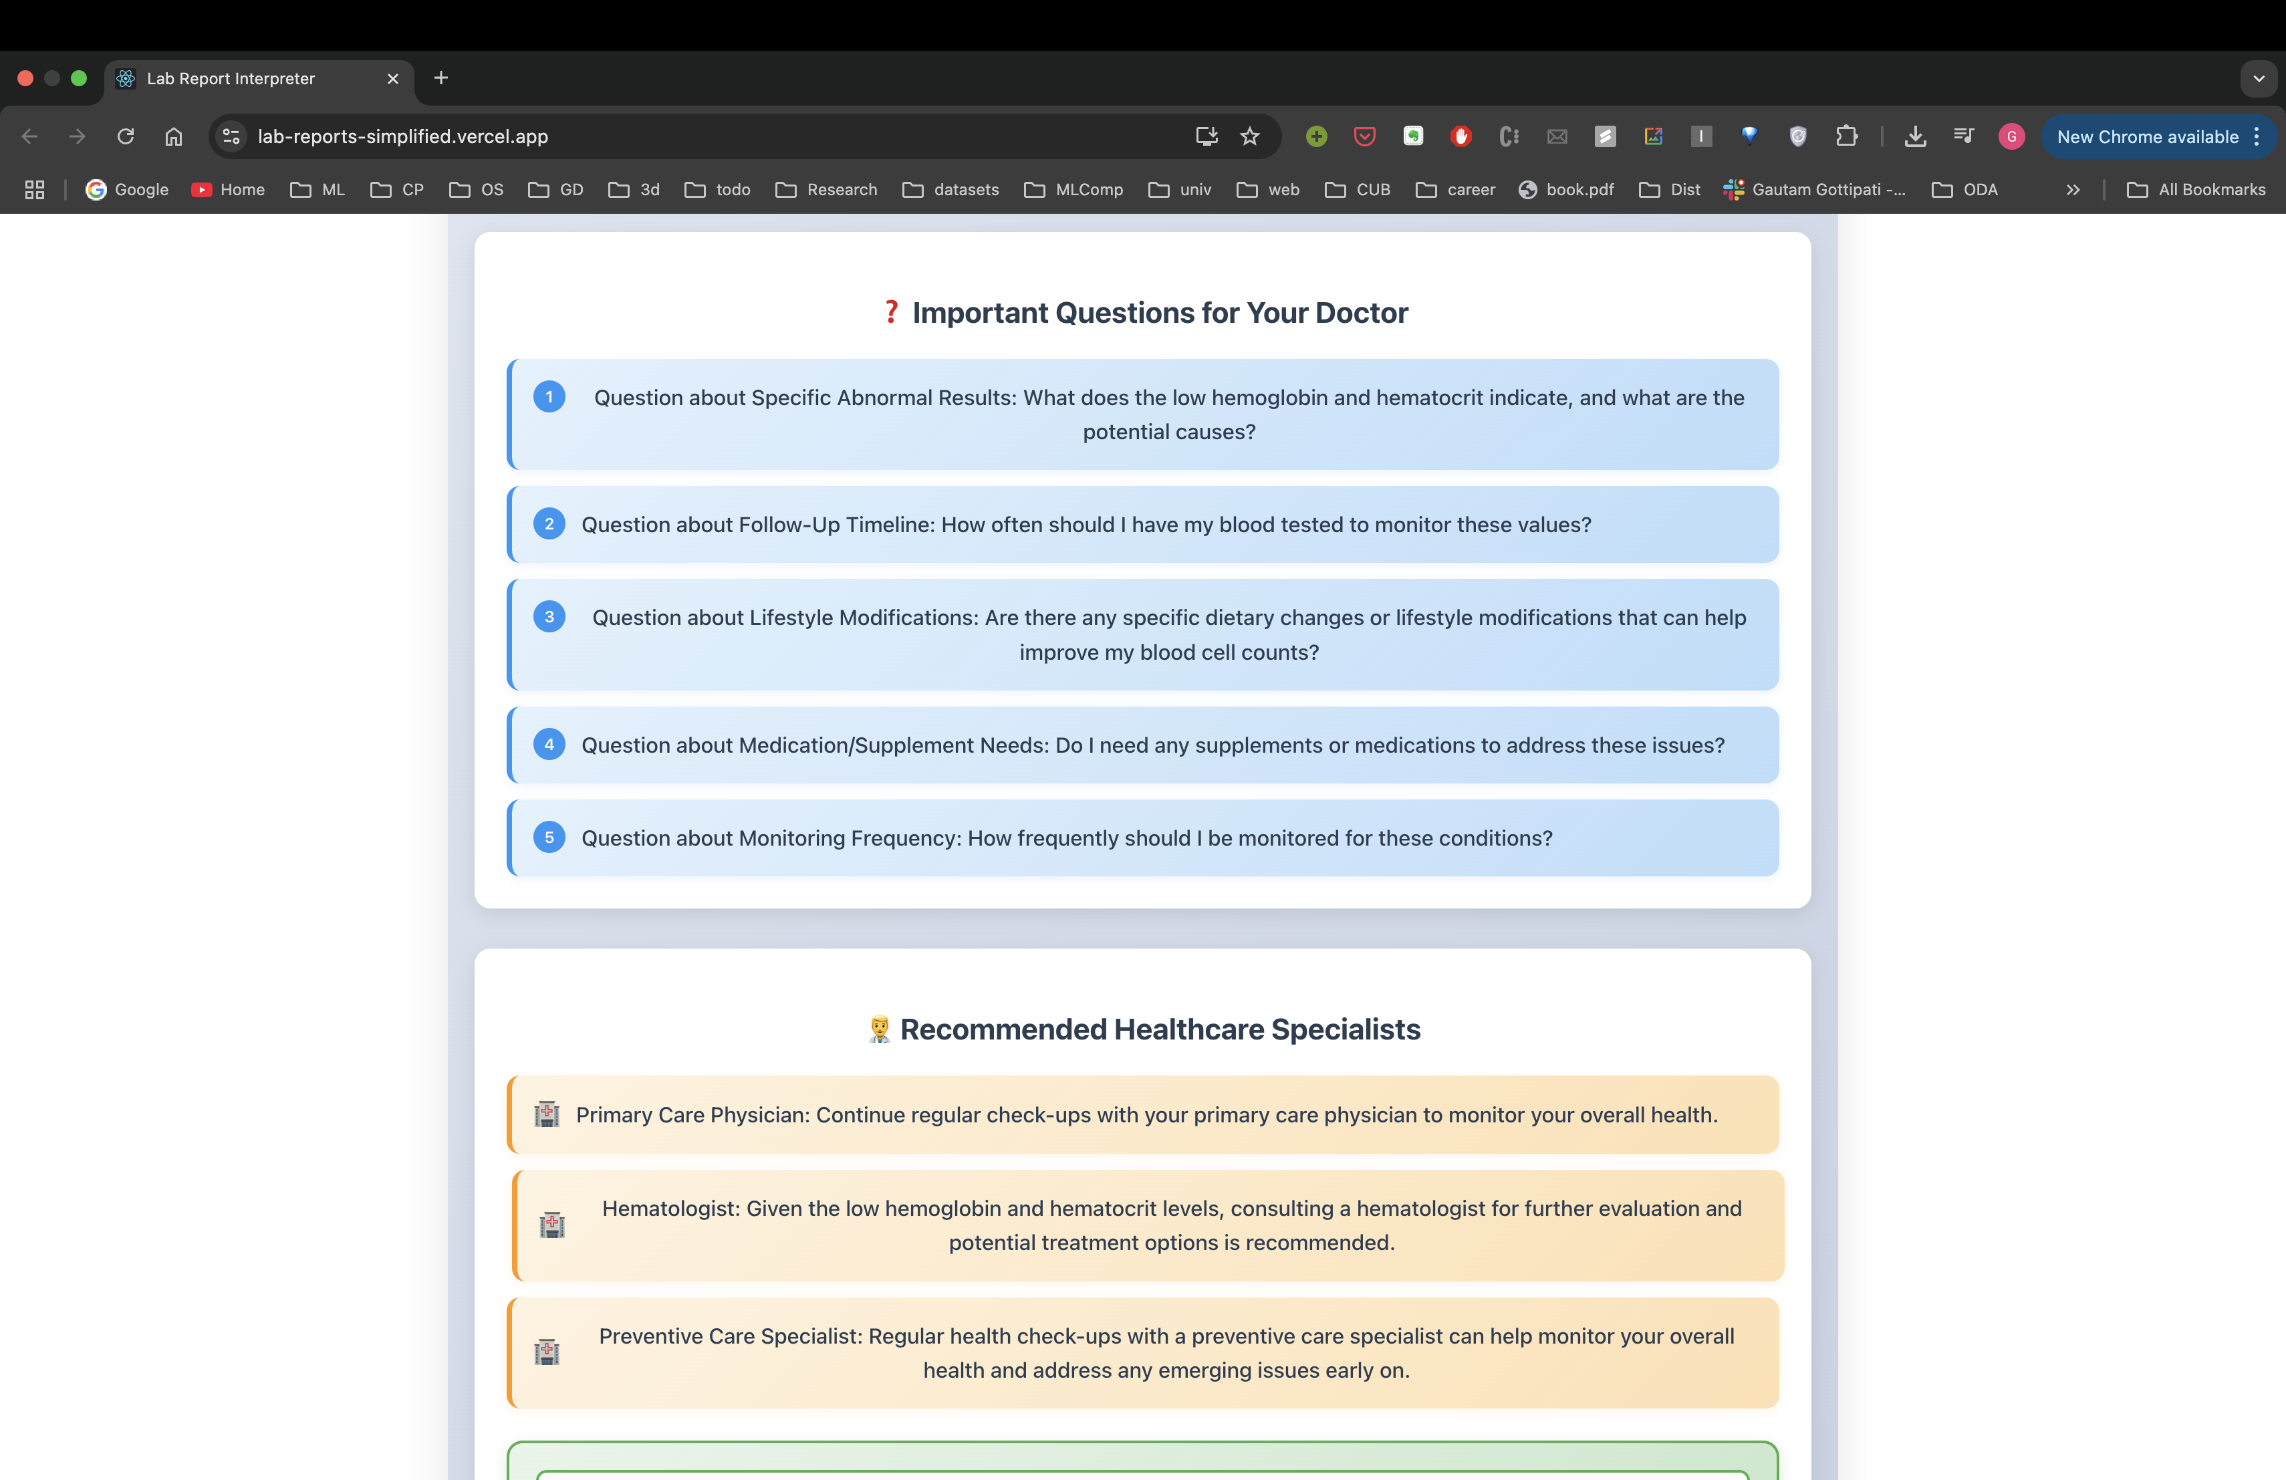Click the install app icon in address bar
The height and width of the screenshot is (1480, 2286).
pos(1205,136)
